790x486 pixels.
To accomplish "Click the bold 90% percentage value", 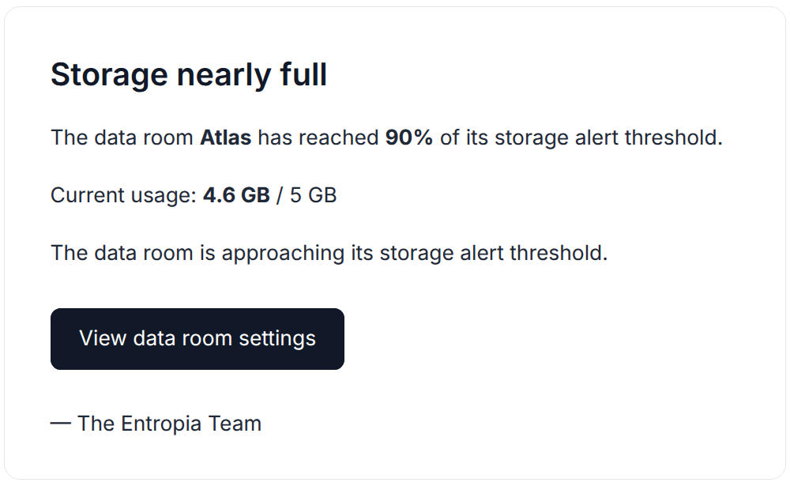I will coord(408,137).
